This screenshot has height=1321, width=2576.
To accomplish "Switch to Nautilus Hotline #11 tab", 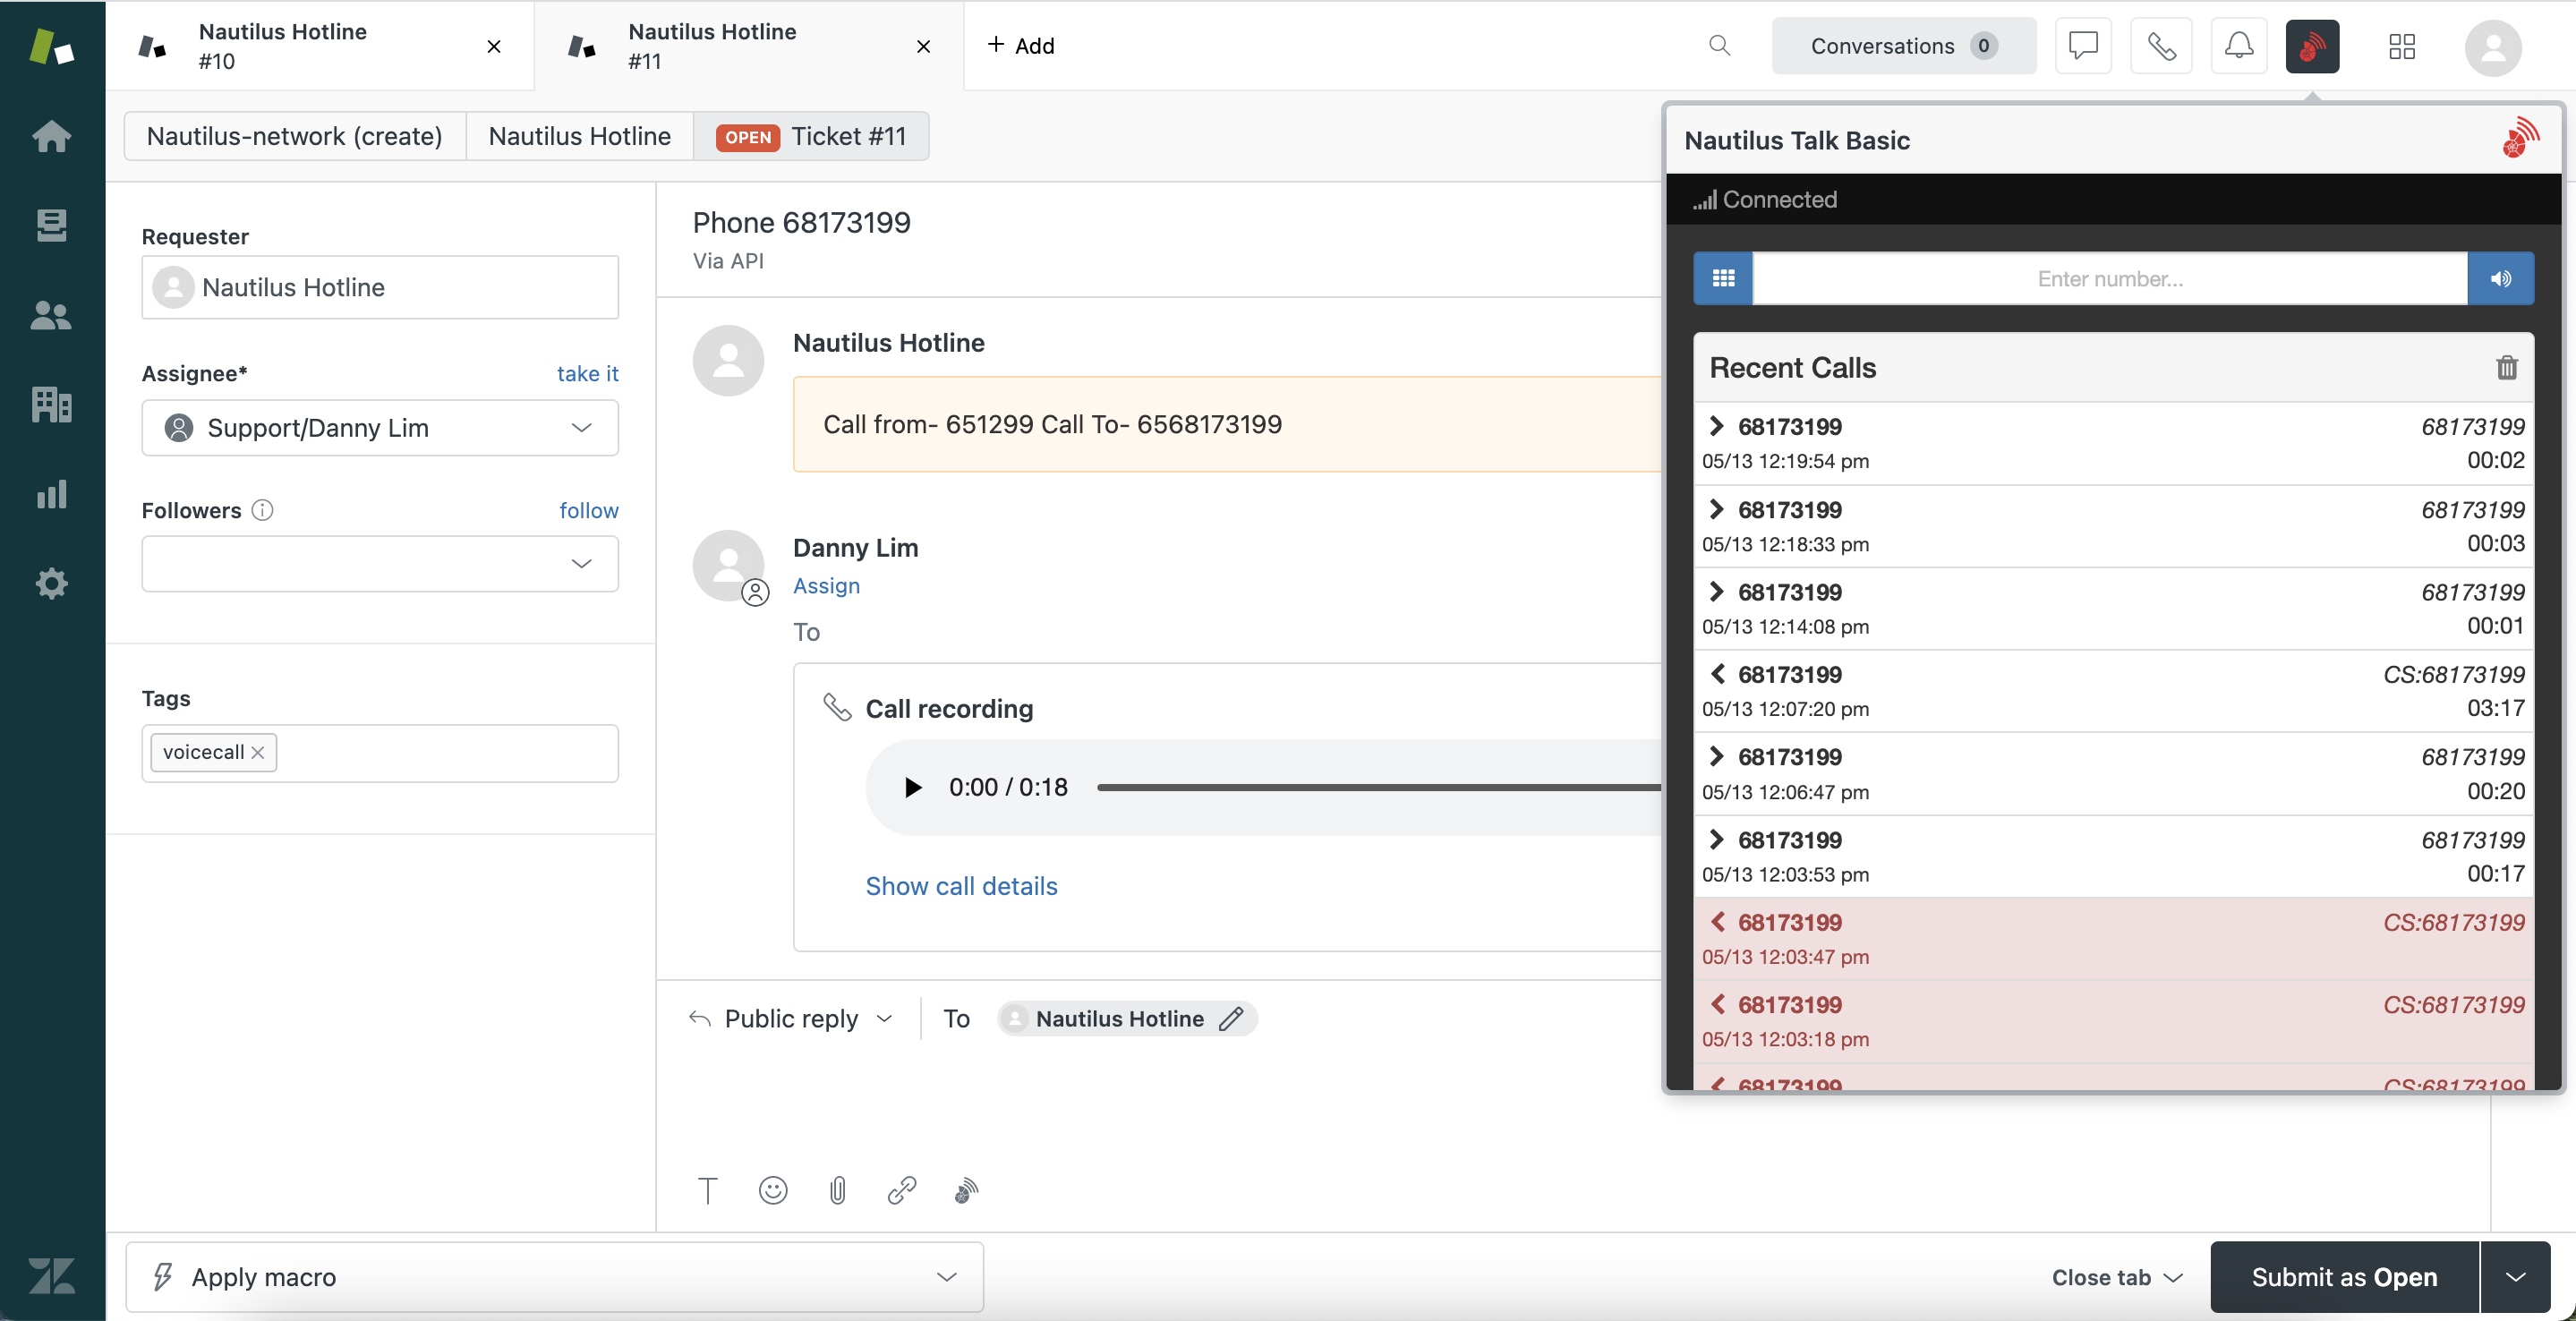I will 749,46.
